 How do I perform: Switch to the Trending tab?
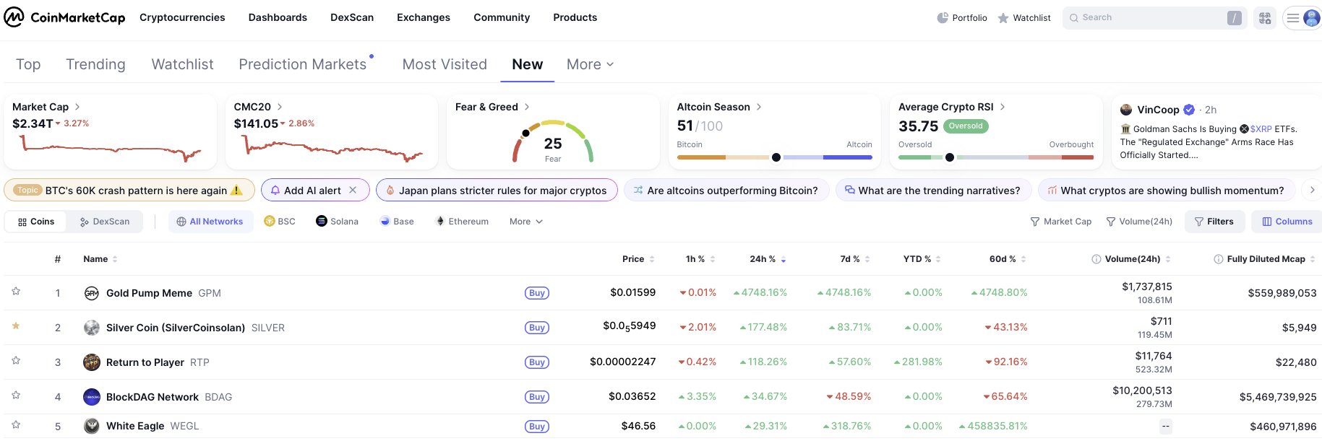95,64
